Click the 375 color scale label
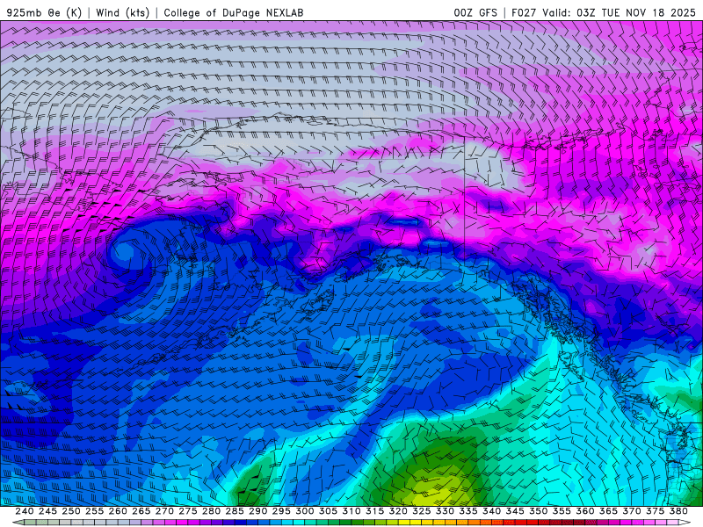This screenshot has height=527, width=703. click(655, 511)
